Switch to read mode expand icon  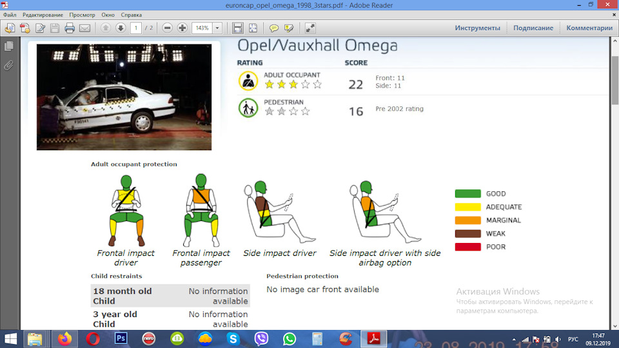(310, 28)
